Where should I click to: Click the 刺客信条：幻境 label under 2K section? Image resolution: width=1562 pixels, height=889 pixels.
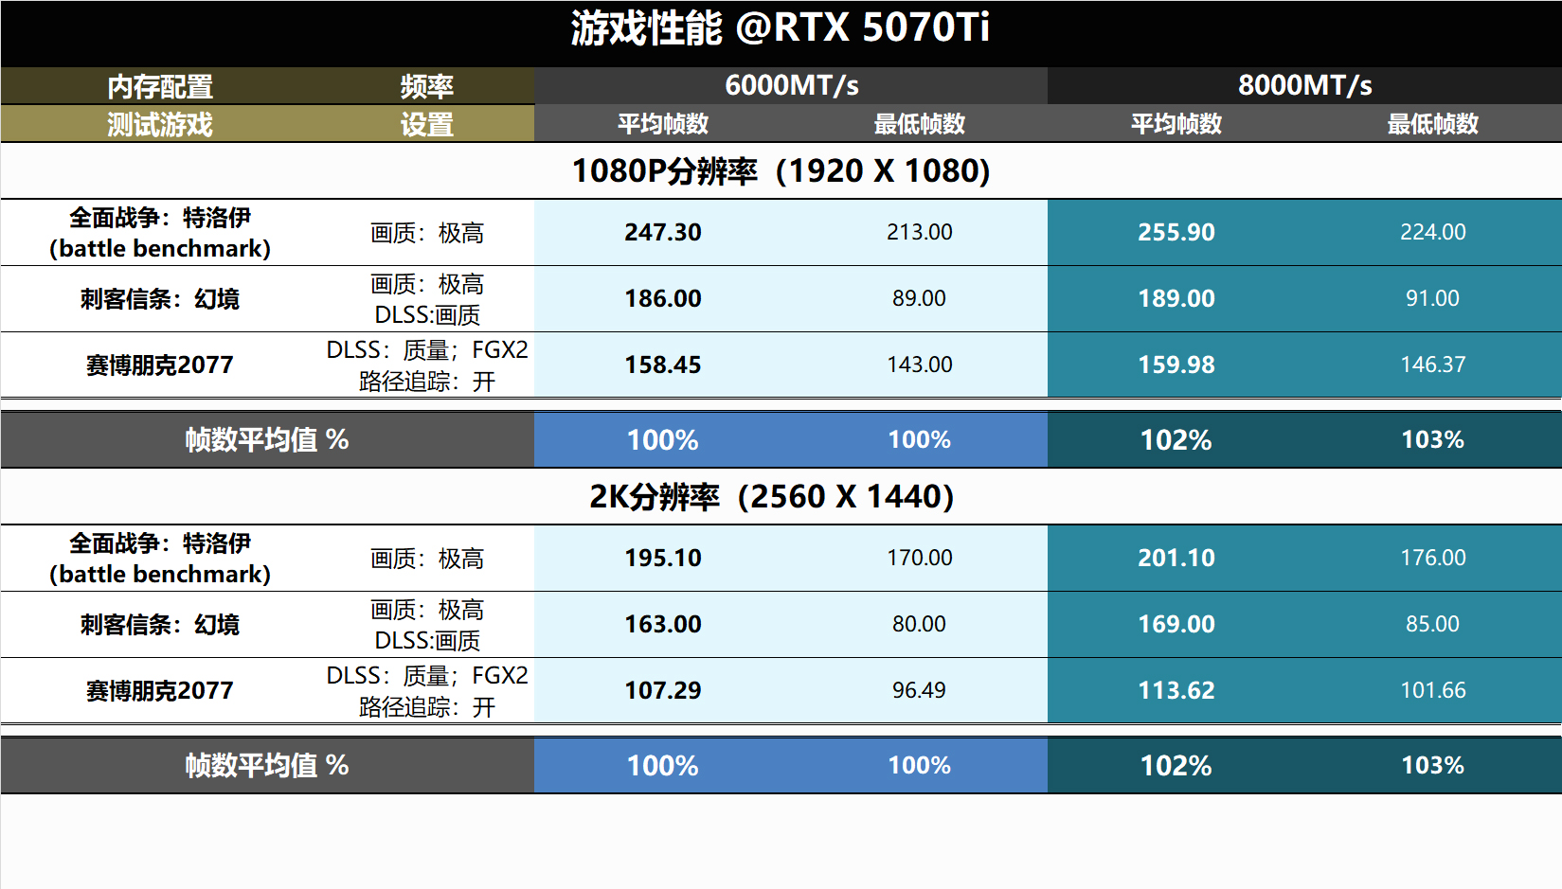pyautogui.click(x=160, y=625)
